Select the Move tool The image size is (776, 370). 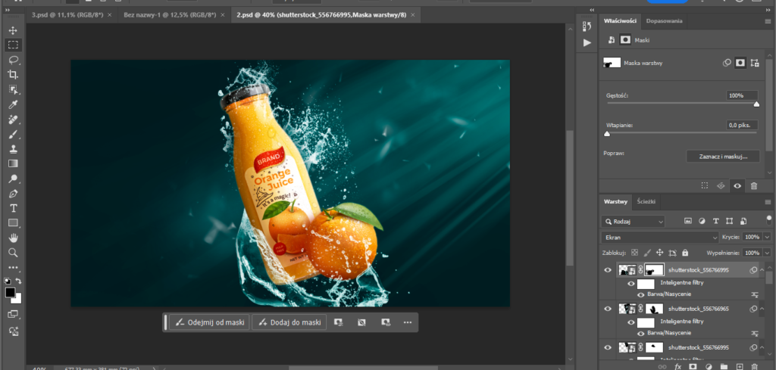(x=13, y=30)
